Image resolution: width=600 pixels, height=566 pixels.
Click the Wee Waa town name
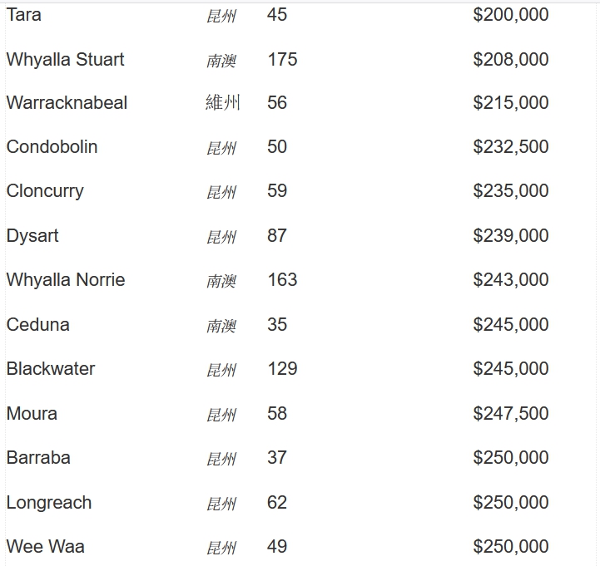coord(46,547)
